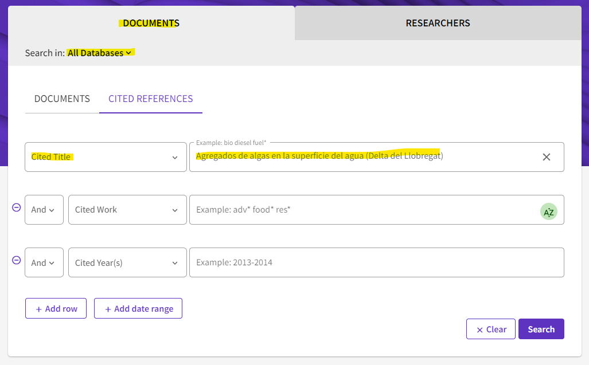589x365 pixels.
Task: Click the AZ index icon in Cited Work field
Action: click(x=548, y=212)
